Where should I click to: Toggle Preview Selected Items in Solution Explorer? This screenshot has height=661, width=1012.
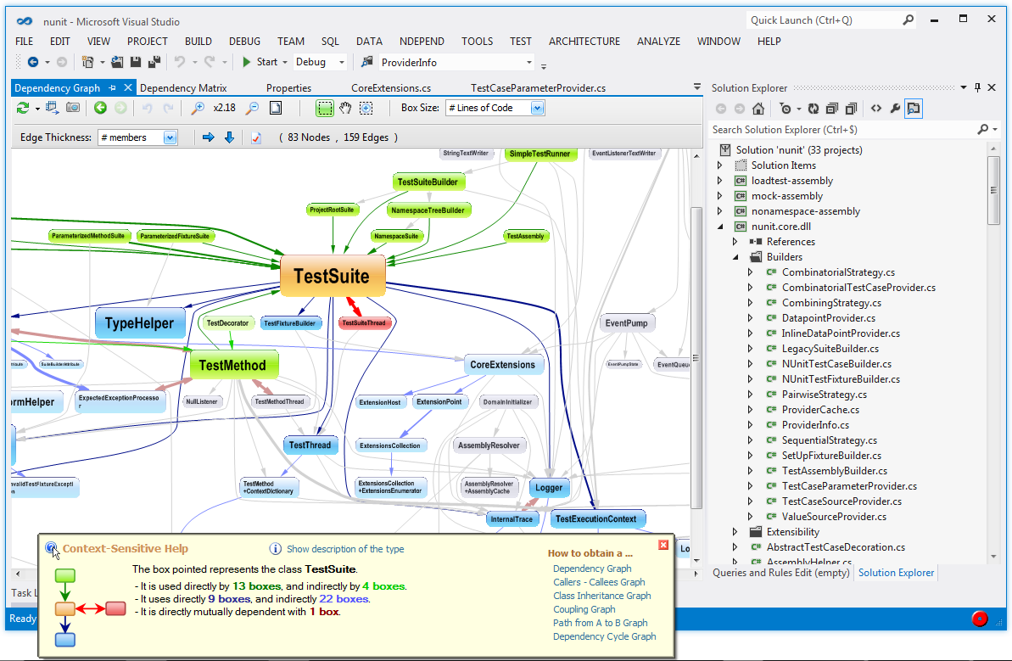point(914,109)
